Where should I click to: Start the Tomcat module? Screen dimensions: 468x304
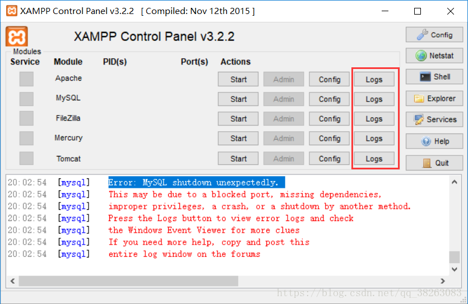pyautogui.click(x=238, y=158)
